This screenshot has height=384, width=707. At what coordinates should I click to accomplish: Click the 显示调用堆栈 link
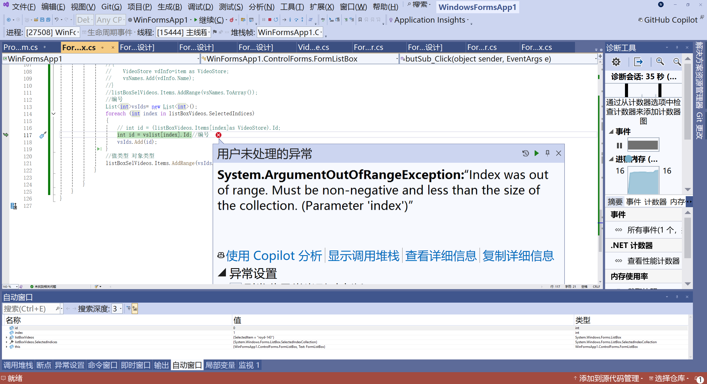click(x=363, y=256)
